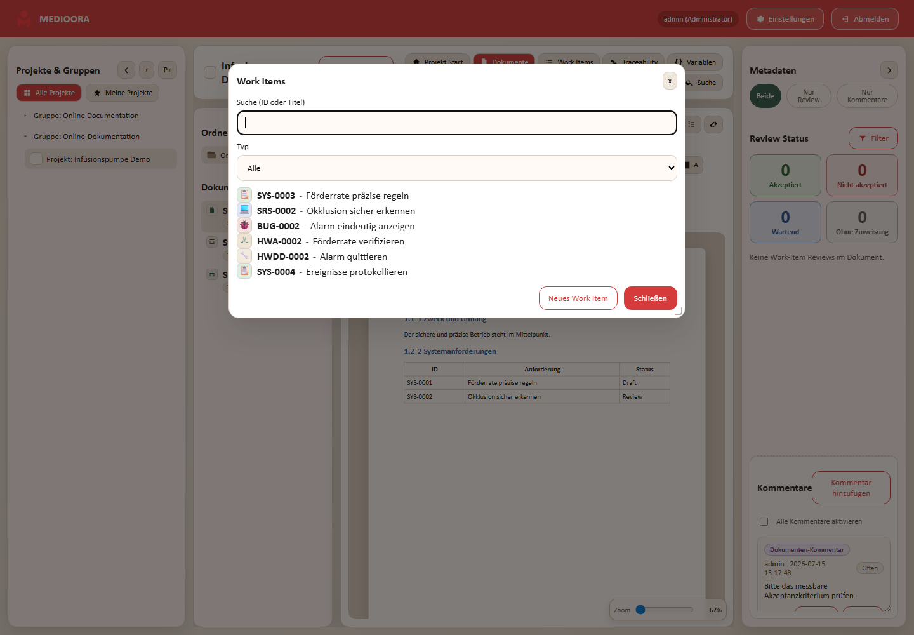Click the BUG-0002 bug icon
This screenshot has width=914, height=635.
click(244, 225)
